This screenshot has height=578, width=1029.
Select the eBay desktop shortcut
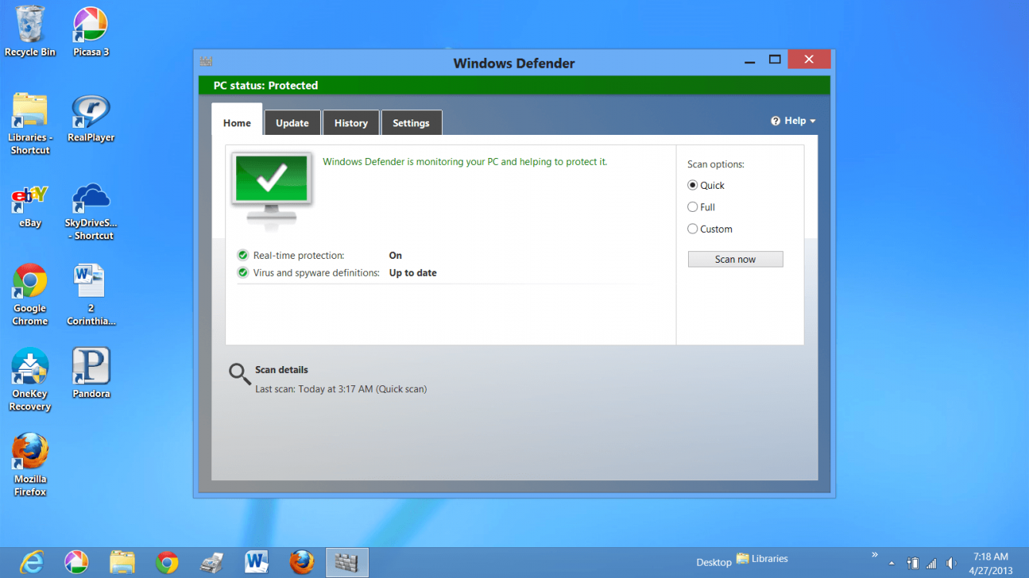pos(30,205)
